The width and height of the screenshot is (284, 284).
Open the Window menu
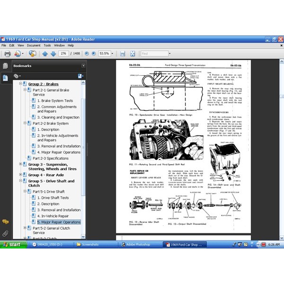[59, 45]
